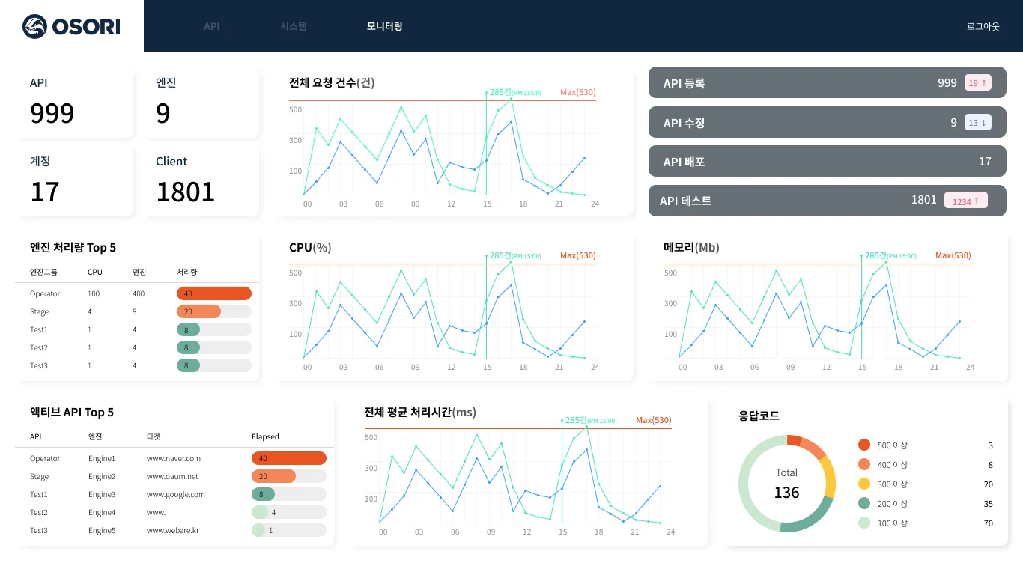
Task: Click the 200 이상 legend color dot
Action: pyautogui.click(x=864, y=503)
